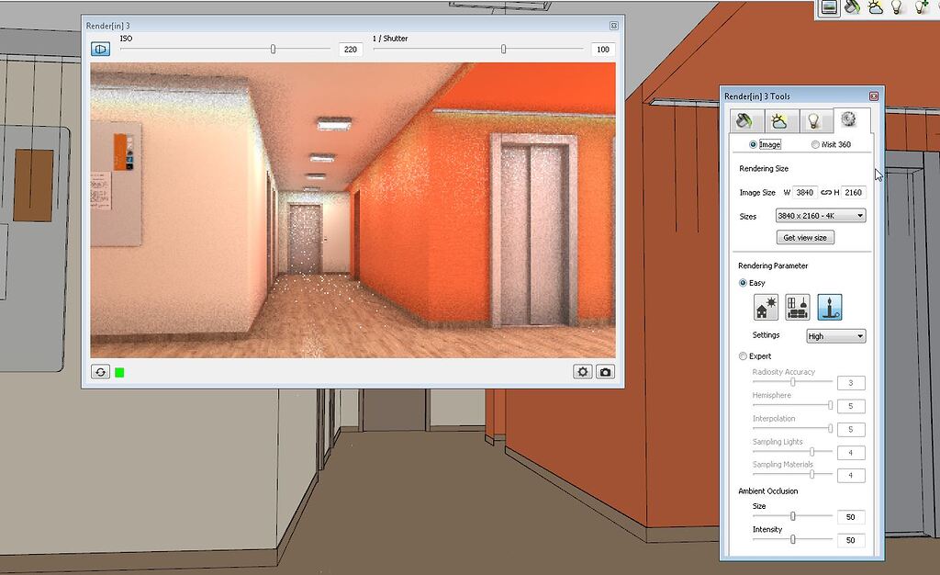The height and width of the screenshot is (575, 940).
Task: Select the candle low-light preset icon
Action: tap(830, 309)
